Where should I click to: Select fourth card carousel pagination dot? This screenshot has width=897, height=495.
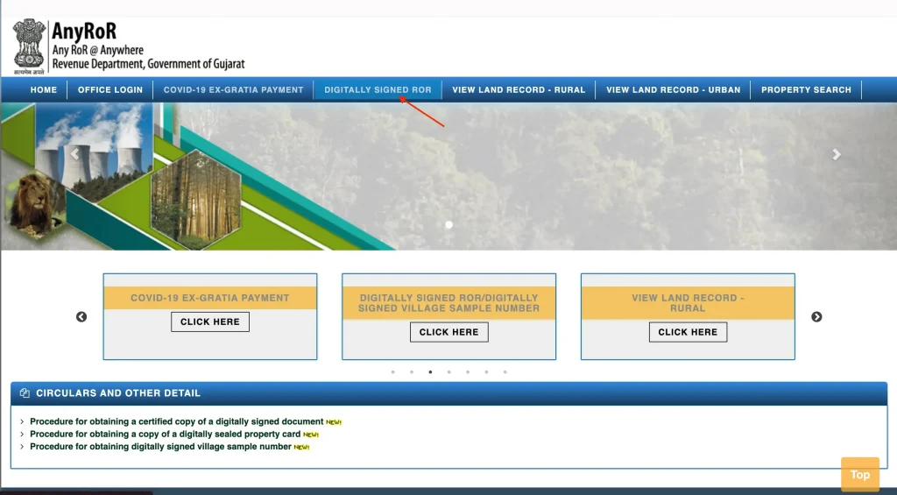point(449,372)
